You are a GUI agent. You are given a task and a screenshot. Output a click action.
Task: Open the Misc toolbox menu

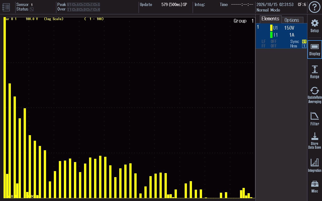point(314,187)
